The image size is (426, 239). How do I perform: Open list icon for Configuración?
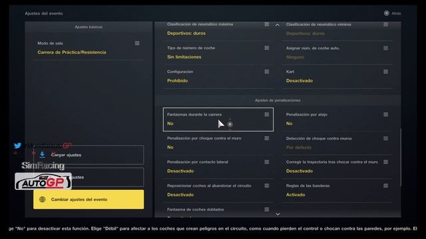pos(266,72)
